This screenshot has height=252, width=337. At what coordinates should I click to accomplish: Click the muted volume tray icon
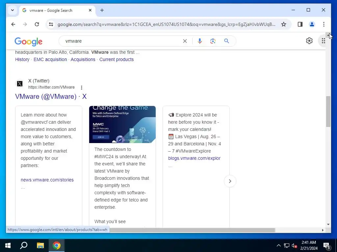(x=294, y=245)
